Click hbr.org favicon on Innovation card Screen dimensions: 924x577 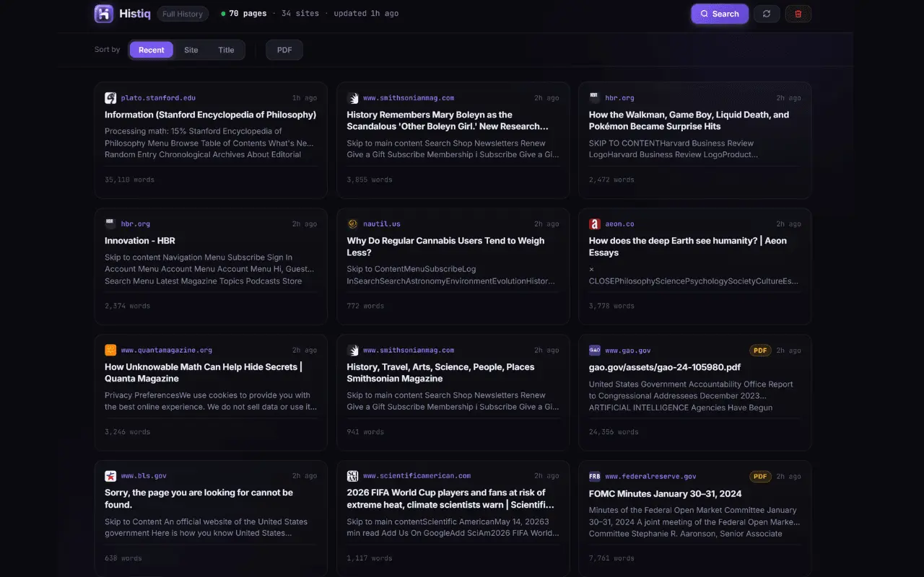tap(110, 224)
